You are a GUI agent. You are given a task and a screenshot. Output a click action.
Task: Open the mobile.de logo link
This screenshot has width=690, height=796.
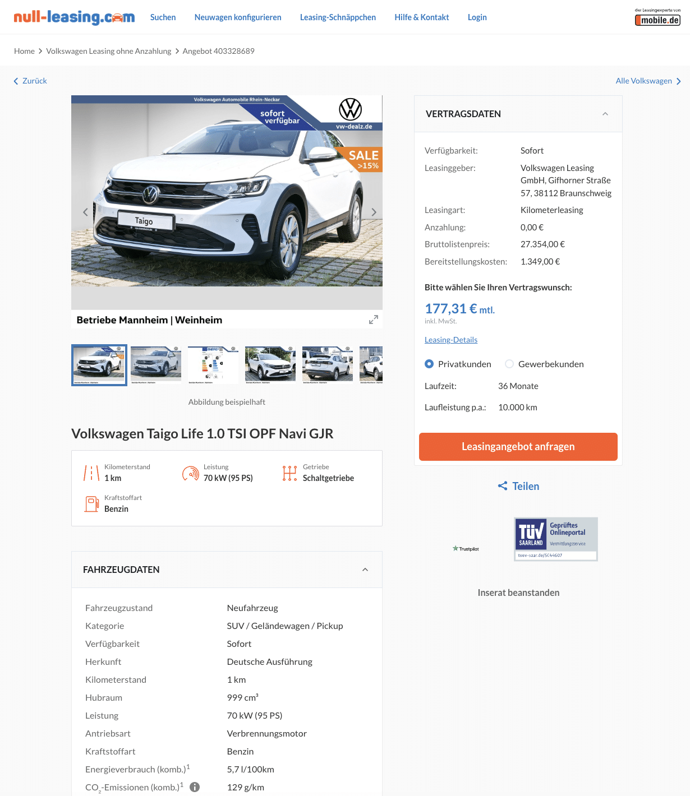pos(657,17)
